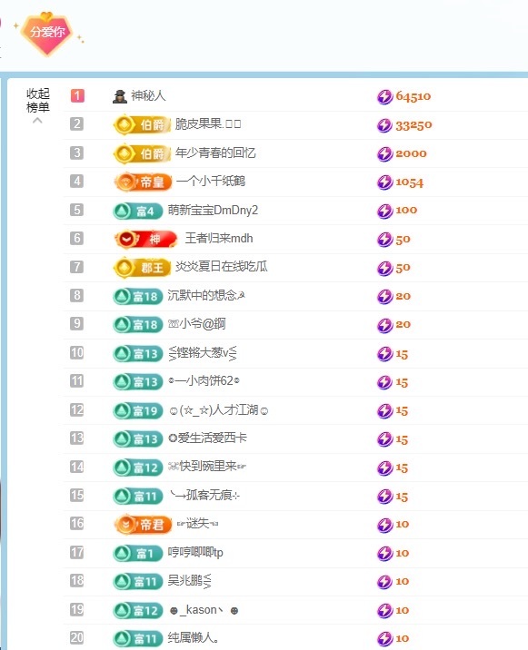The width and height of the screenshot is (528, 650).
Task: Click the score value 64510
Action: (413, 96)
